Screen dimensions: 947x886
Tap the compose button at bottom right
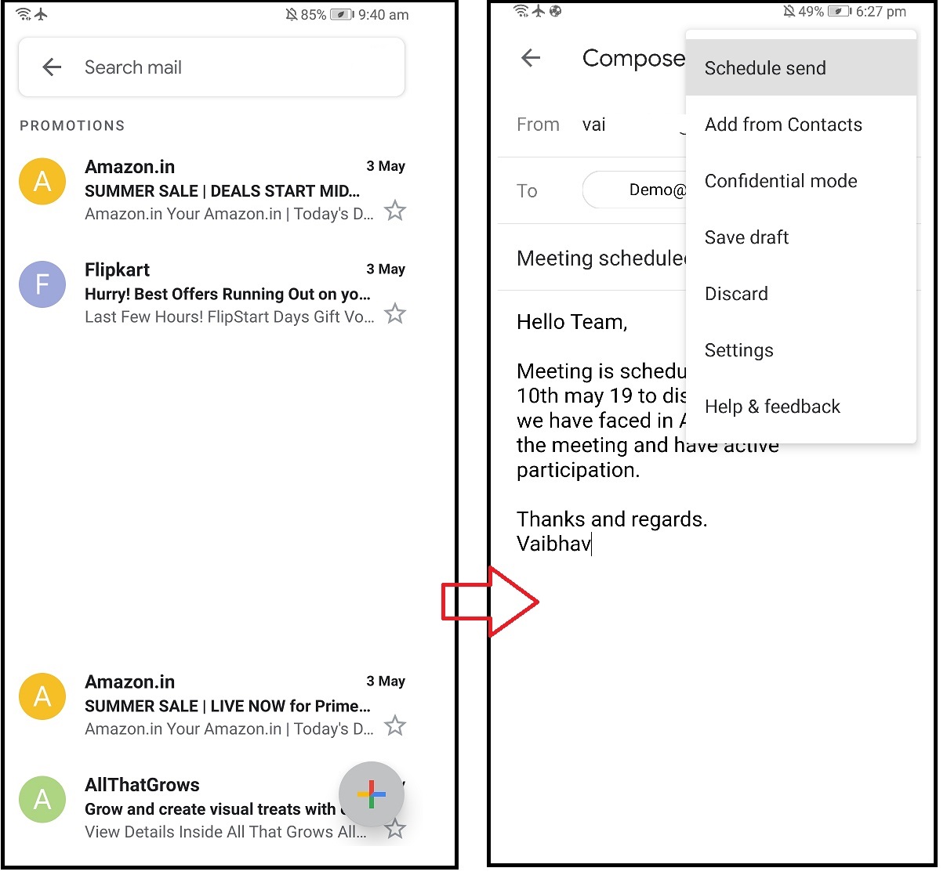pyautogui.click(x=371, y=794)
